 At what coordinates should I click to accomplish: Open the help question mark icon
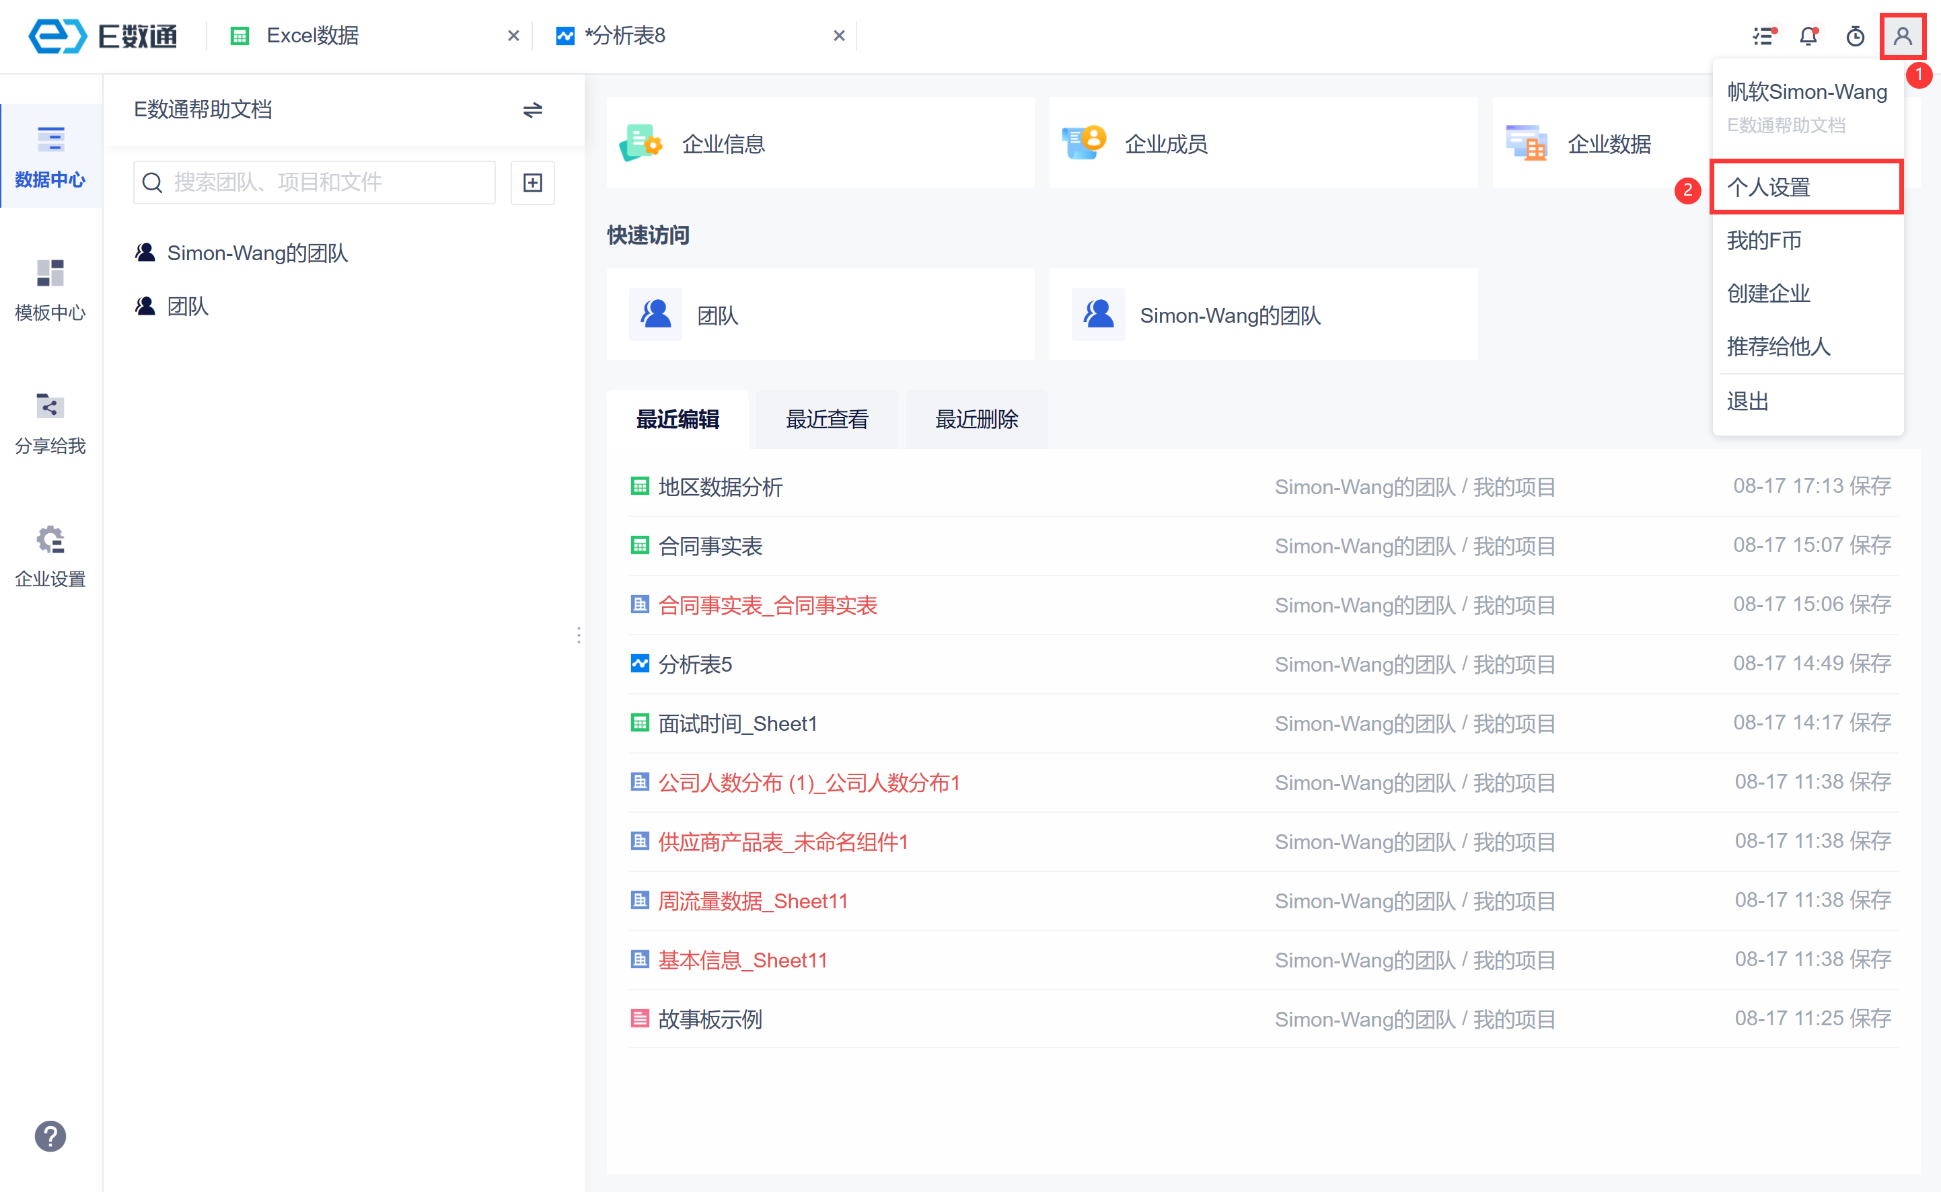tap(50, 1136)
